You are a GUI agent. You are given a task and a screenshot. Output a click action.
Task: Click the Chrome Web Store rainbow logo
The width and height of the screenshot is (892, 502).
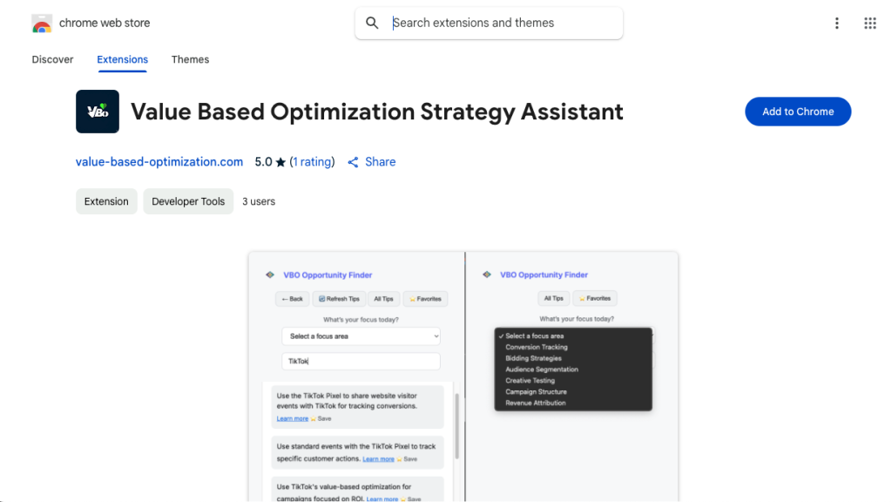(42, 24)
